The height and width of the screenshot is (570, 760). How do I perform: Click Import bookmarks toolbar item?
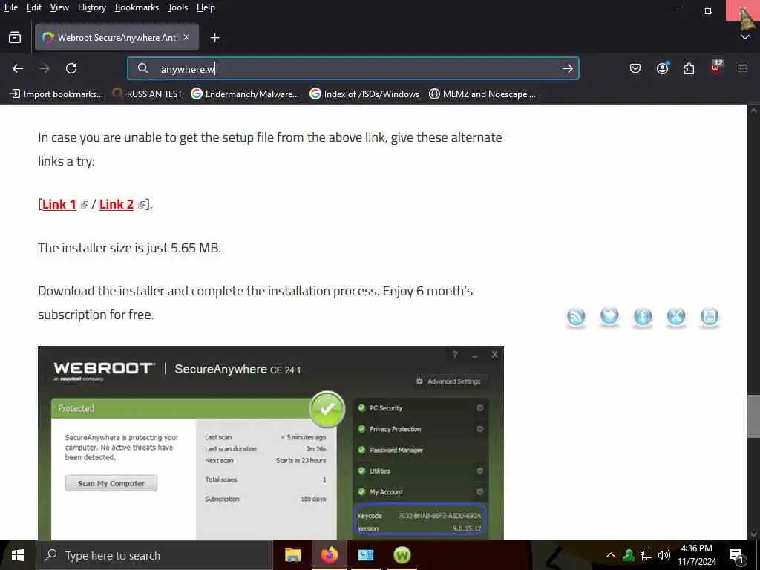(56, 94)
